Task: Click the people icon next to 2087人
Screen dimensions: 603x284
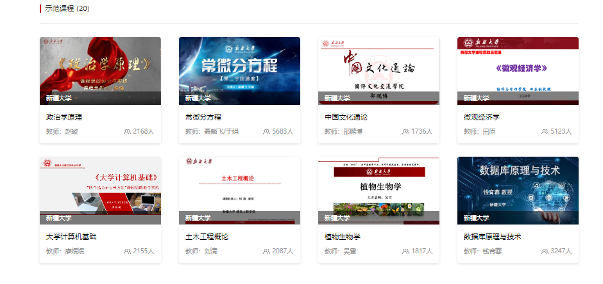Action: pos(266,251)
